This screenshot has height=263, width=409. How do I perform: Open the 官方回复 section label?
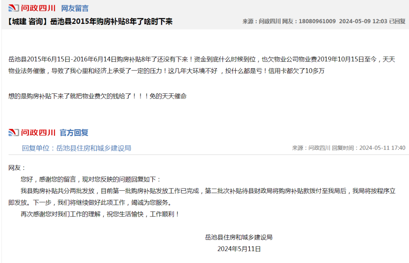(x=73, y=132)
